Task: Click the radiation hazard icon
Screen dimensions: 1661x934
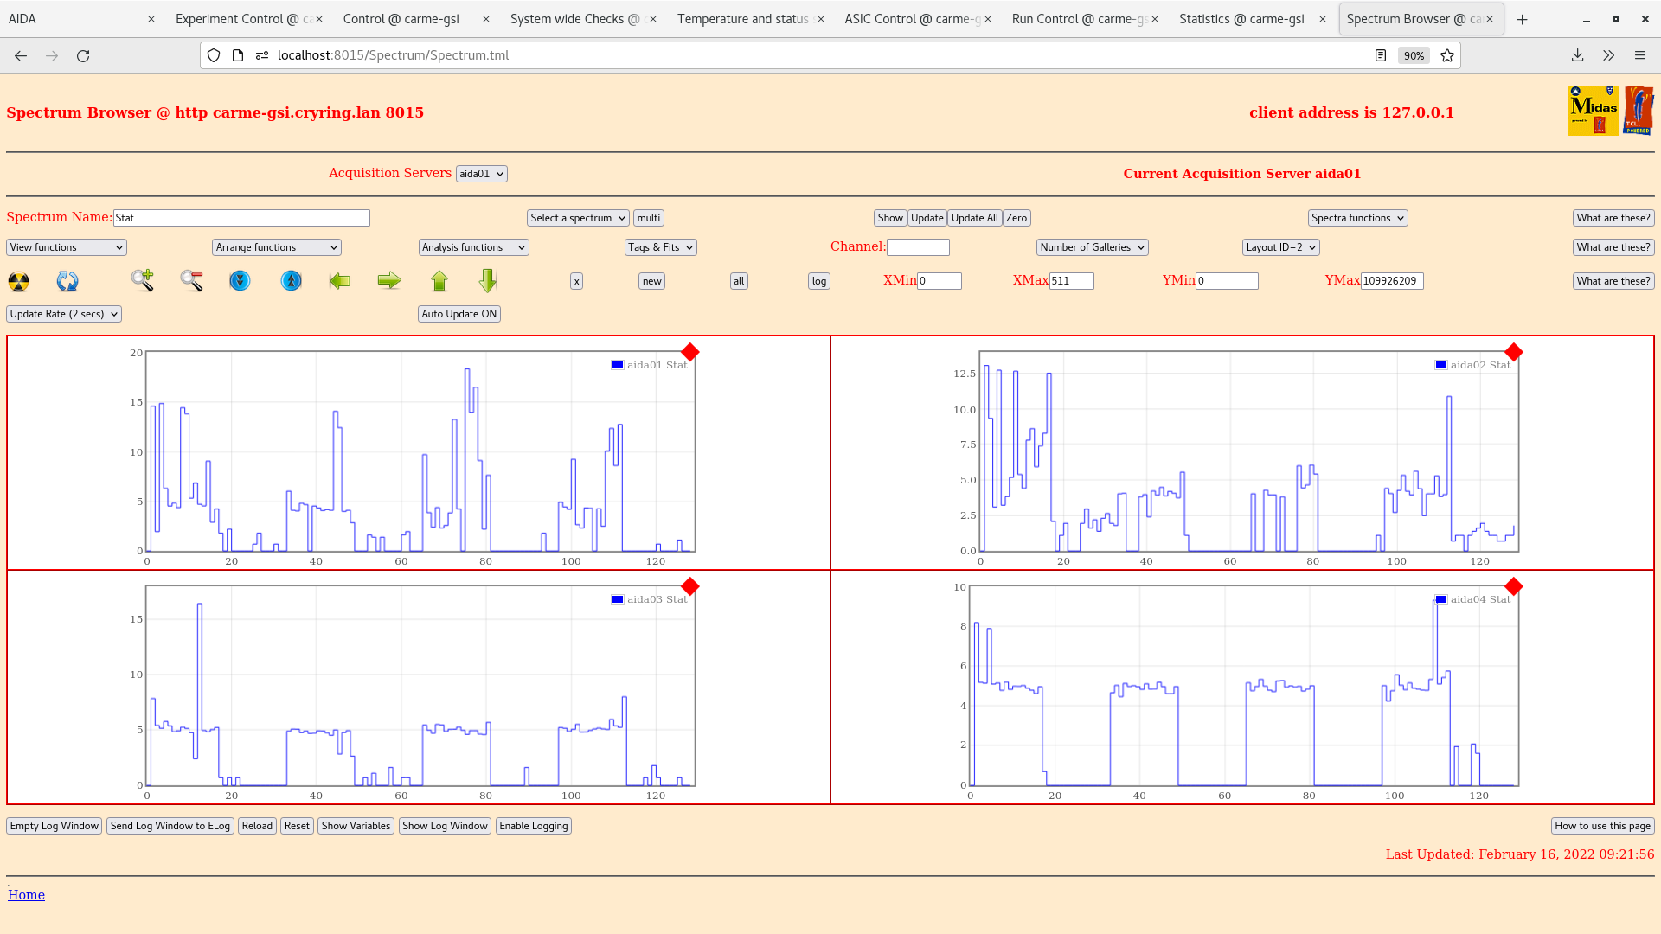Action: 18,281
